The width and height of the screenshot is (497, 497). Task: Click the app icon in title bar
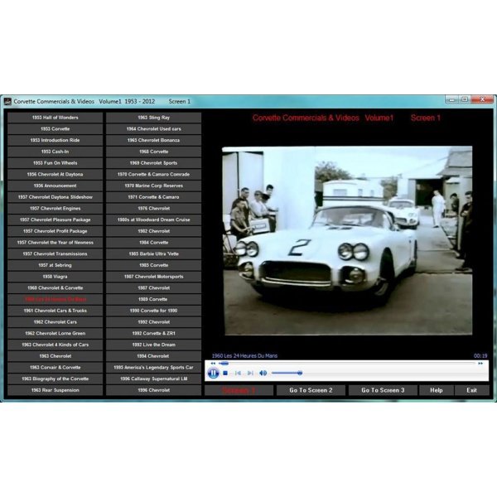tap(7, 102)
